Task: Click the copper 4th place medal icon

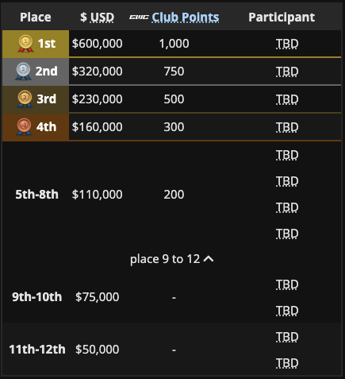Action: pos(24,127)
